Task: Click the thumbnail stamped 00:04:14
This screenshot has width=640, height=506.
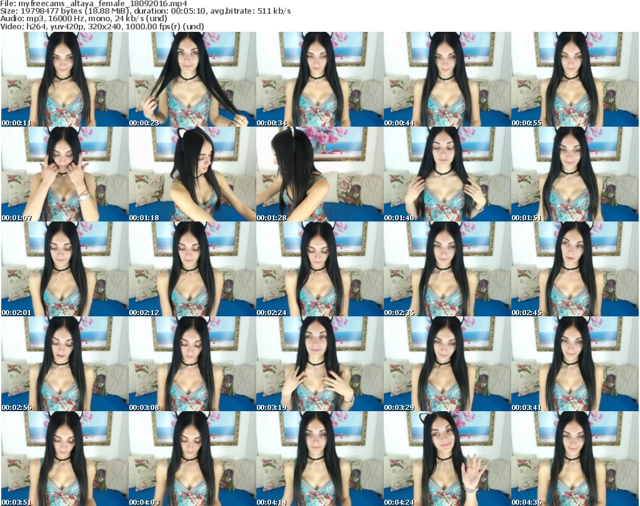Action: tap(319, 459)
